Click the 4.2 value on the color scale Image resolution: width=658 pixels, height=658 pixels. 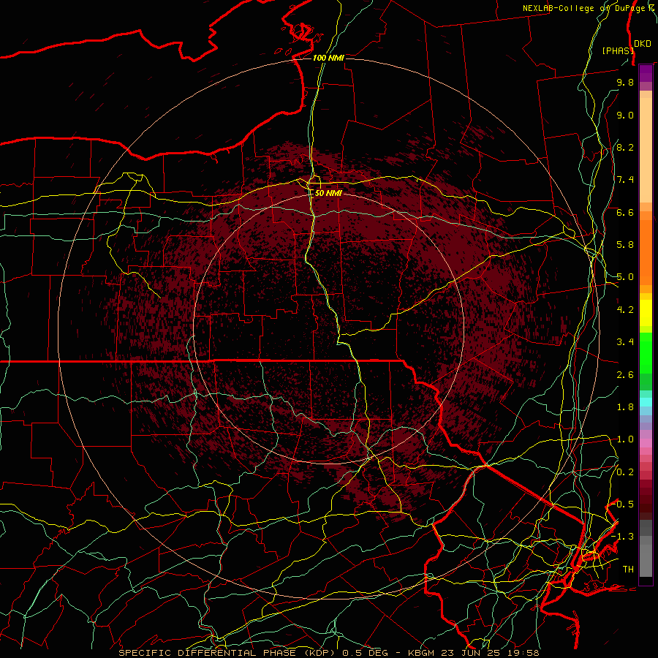[625, 310]
